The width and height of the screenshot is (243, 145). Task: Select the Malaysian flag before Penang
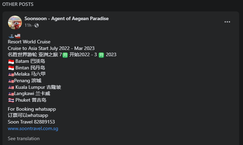[x=11, y=81]
